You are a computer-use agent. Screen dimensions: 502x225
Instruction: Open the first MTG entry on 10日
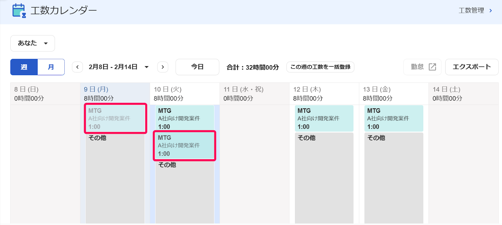click(x=184, y=118)
